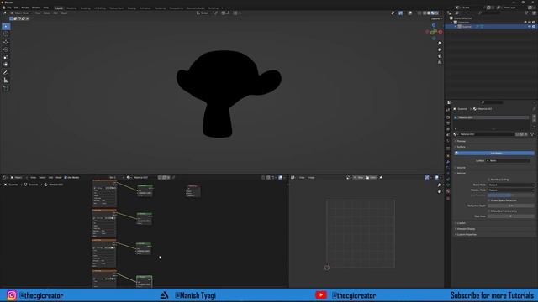Click Open button in image editor
Screen dimensions: 538x302
coord(372,177)
